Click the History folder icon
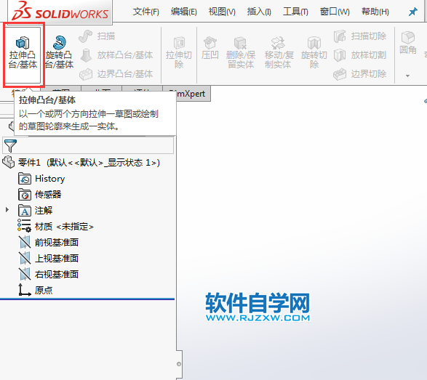Viewport: 427px width, 380px height. [x=25, y=179]
